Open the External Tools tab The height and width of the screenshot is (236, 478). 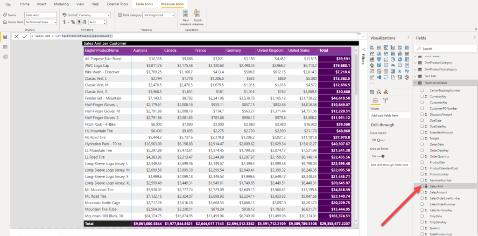[x=117, y=4]
